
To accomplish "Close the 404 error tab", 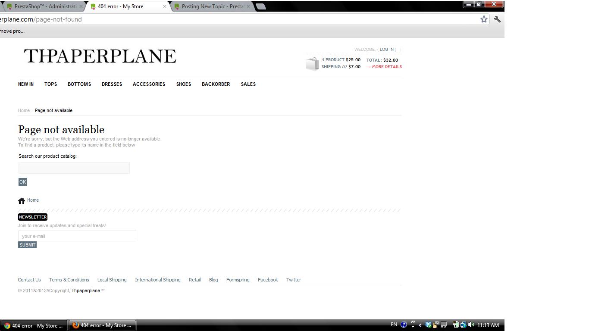I will [x=164, y=6].
